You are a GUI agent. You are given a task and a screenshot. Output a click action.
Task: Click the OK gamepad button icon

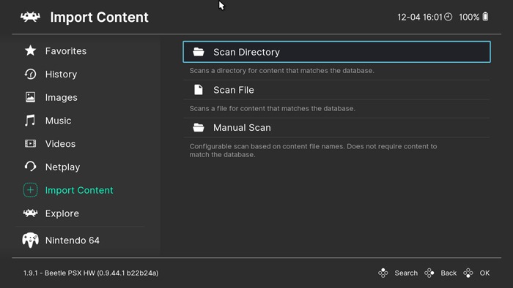click(468, 273)
